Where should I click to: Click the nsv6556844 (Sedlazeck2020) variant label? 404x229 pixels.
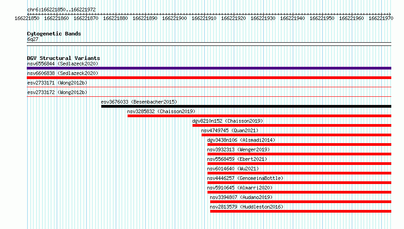(63, 64)
